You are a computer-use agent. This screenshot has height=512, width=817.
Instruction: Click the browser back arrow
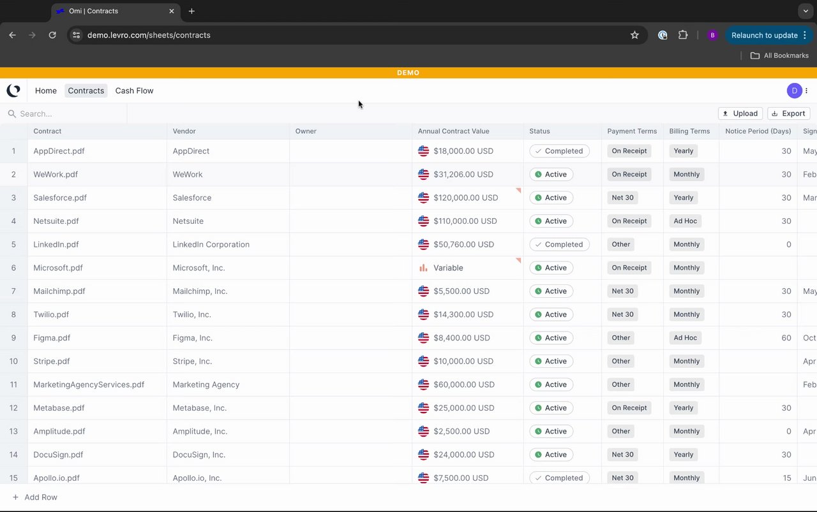point(12,35)
